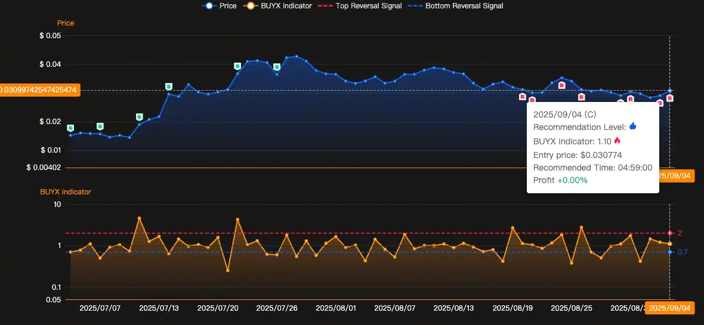Click the 2025/07/07 date label
Screen dimensions: 704x325
(100, 308)
